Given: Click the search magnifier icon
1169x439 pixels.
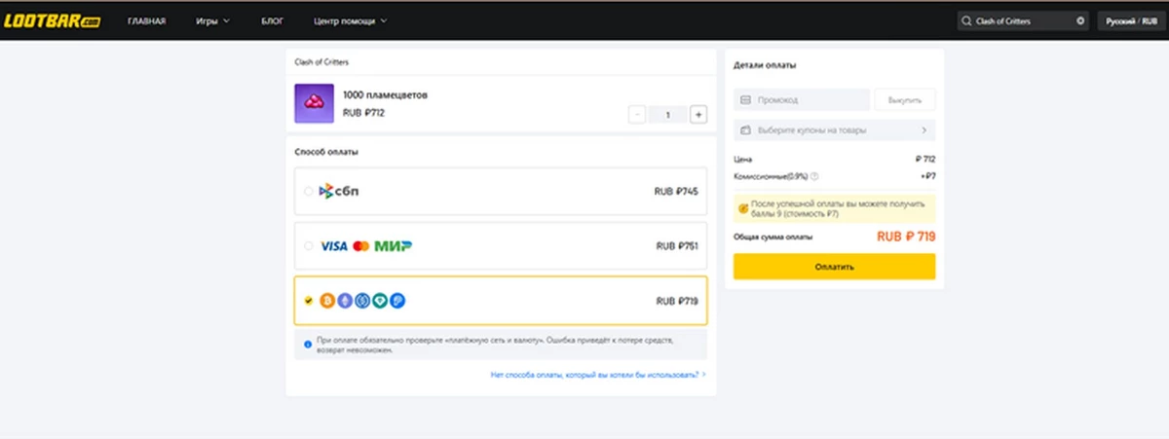Looking at the screenshot, I should [x=965, y=20].
